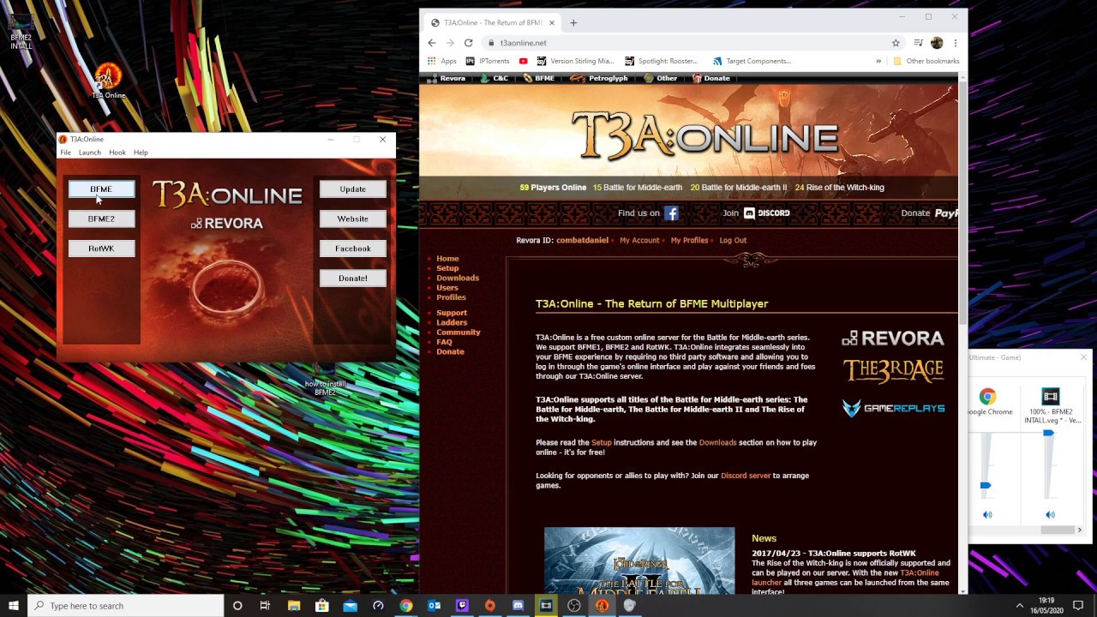Click the Website button in launcher

(352, 219)
